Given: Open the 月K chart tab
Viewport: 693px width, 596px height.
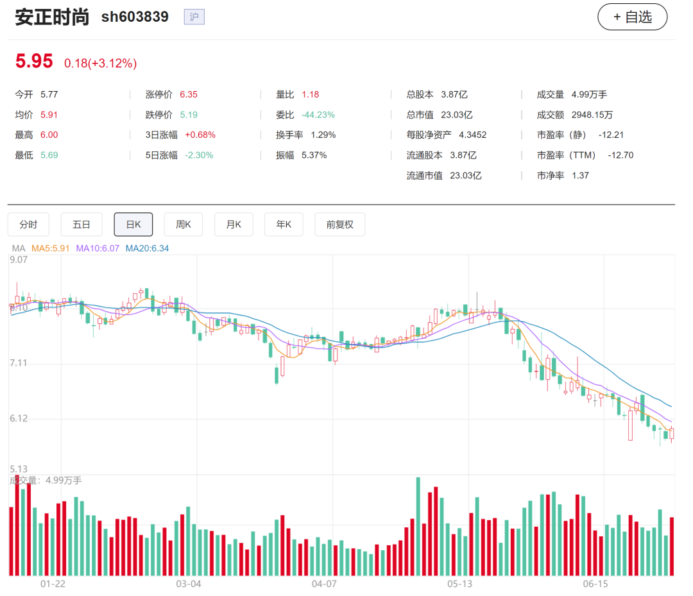Looking at the screenshot, I should [x=234, y=225].
